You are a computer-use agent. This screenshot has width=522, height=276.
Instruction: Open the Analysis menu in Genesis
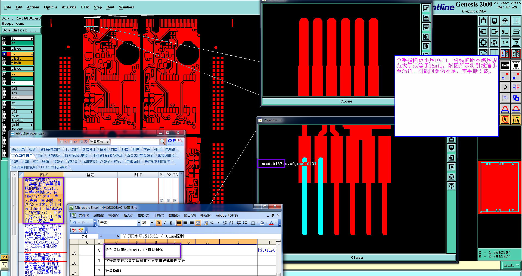coord(69,7)
